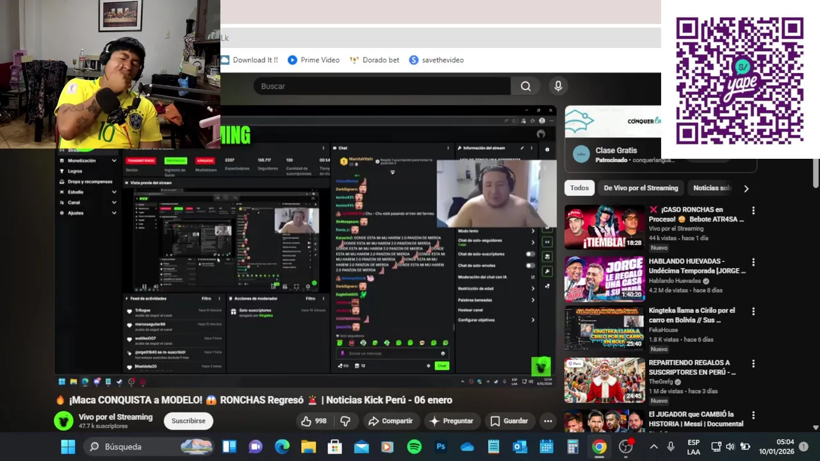Click Vivo por el Streaming channel name
The width and height of the screenshot is (820, 461).
point(115,417)
